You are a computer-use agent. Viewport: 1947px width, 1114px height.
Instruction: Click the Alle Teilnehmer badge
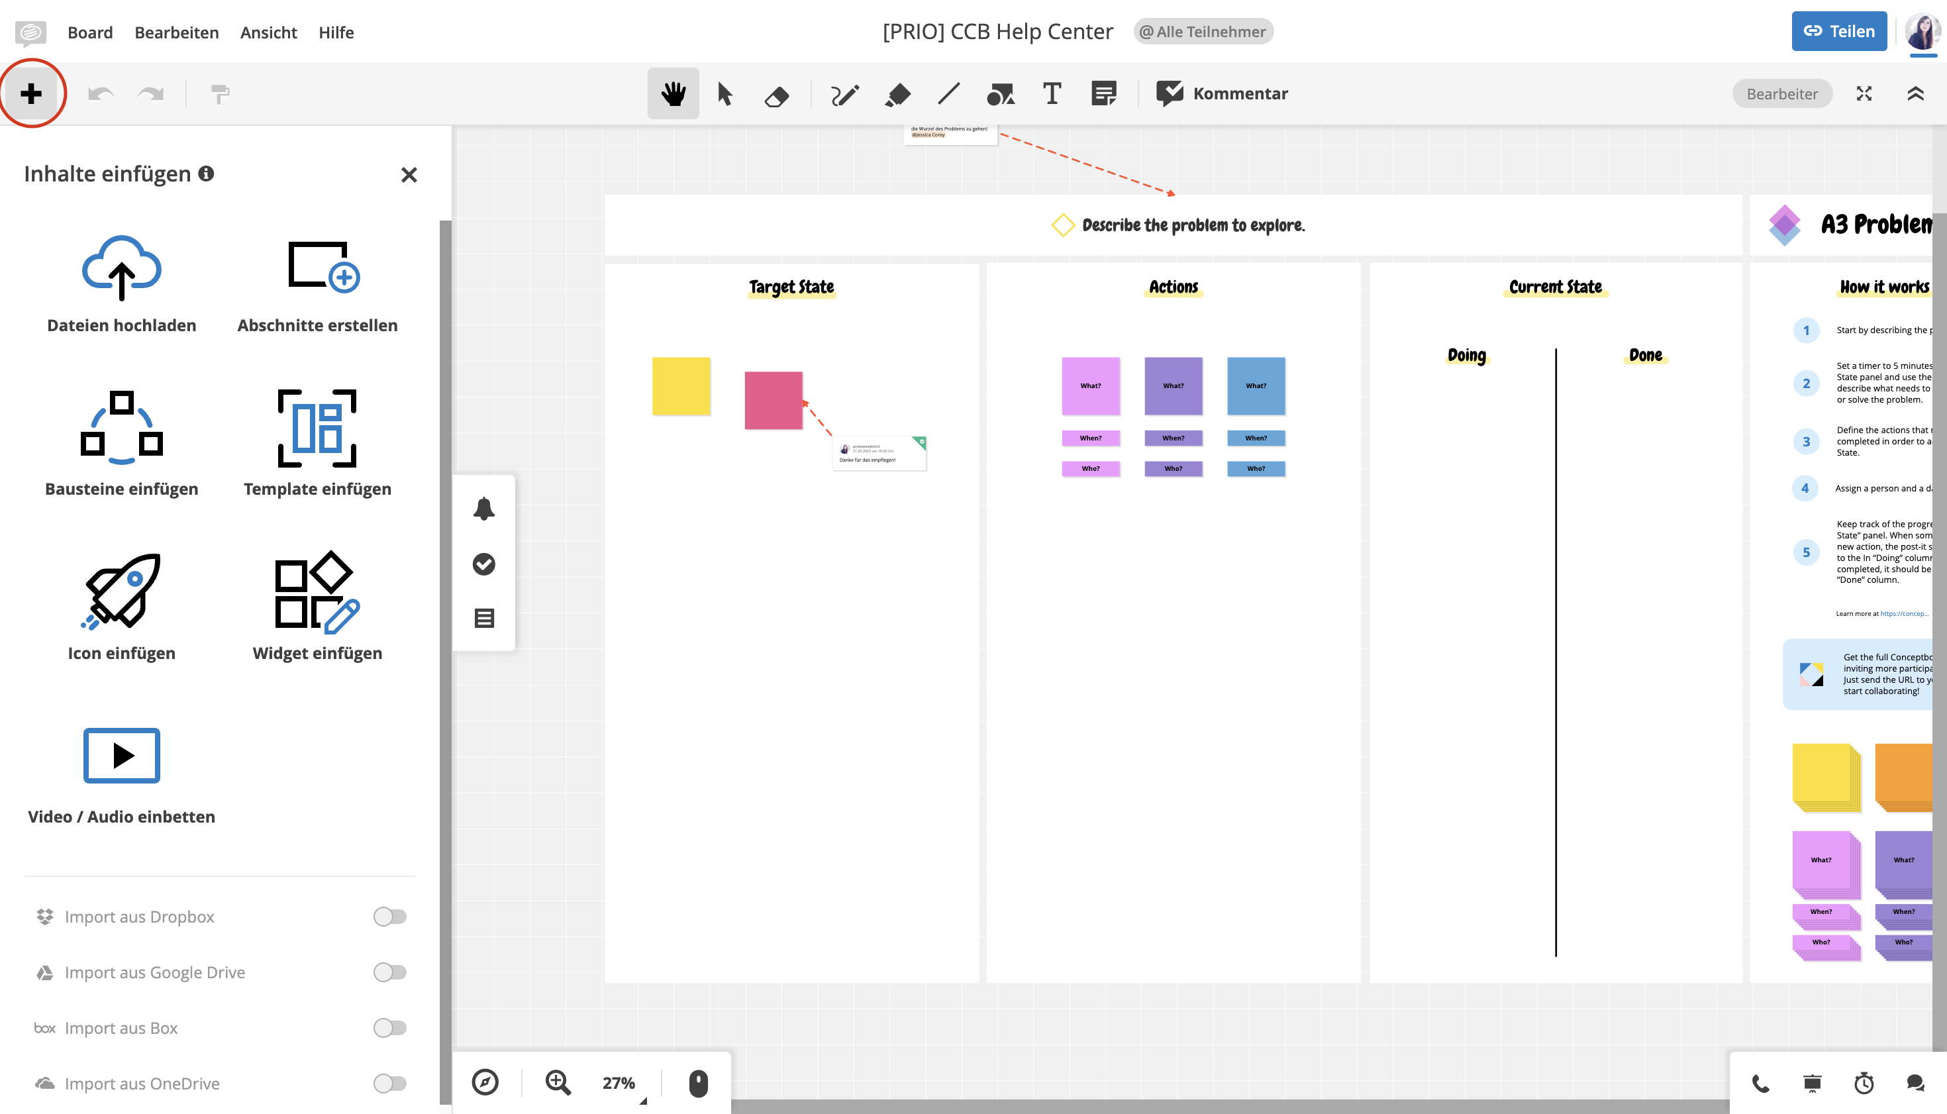pyautogui.click(x=1203, y=31)
